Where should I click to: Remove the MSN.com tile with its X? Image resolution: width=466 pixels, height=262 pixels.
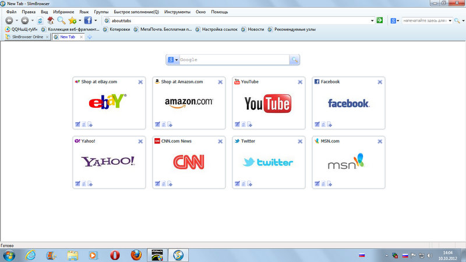(x=380, y=141)
